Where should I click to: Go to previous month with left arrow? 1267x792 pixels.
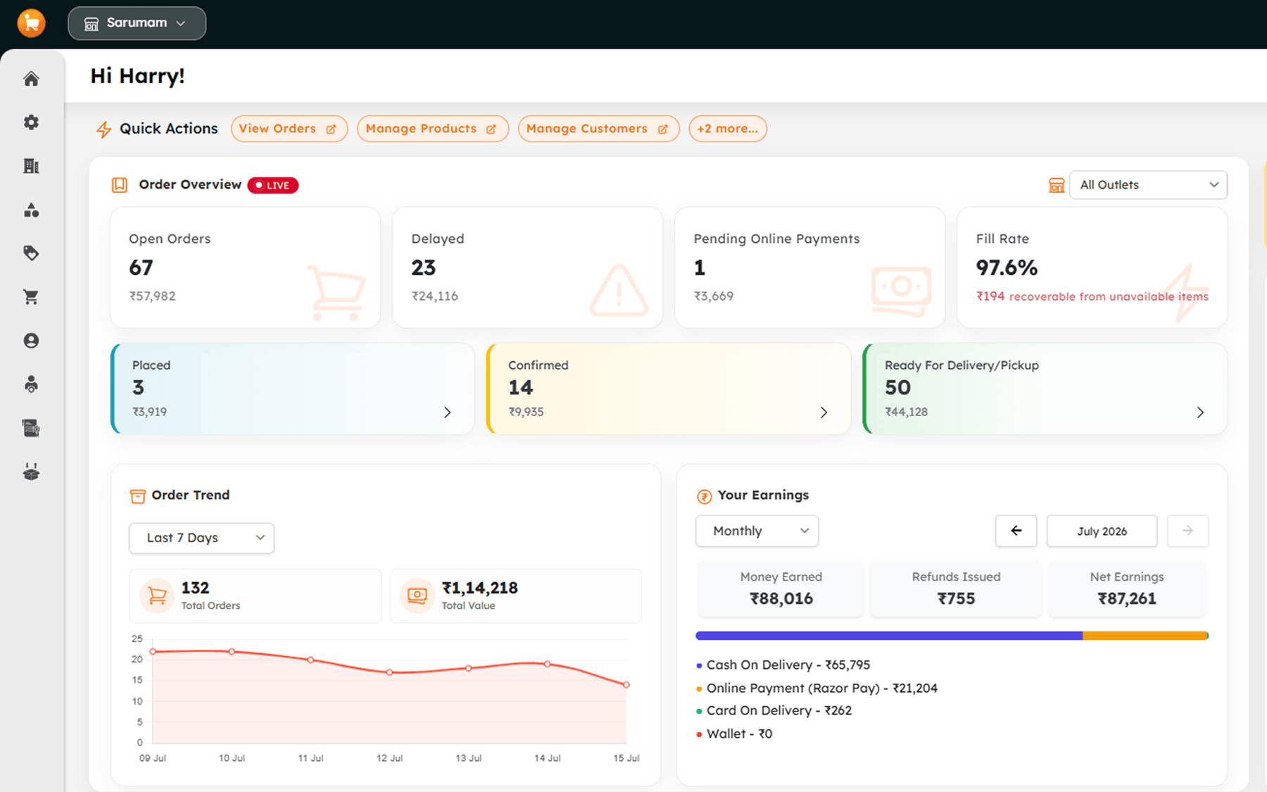[1016, 531]
